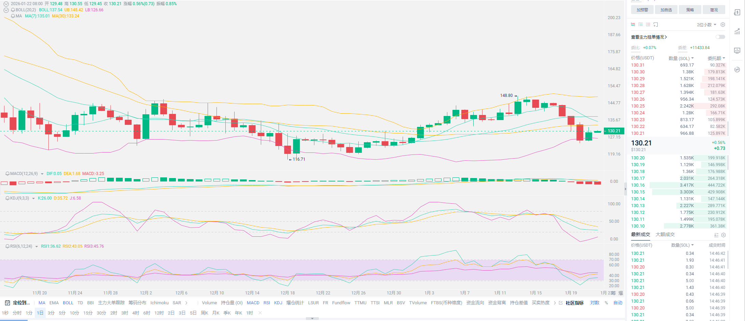The height and width of the screenshot is (321, 745).
Task: Open the rising bar chart sidebar icon
Action: [737, 31]
